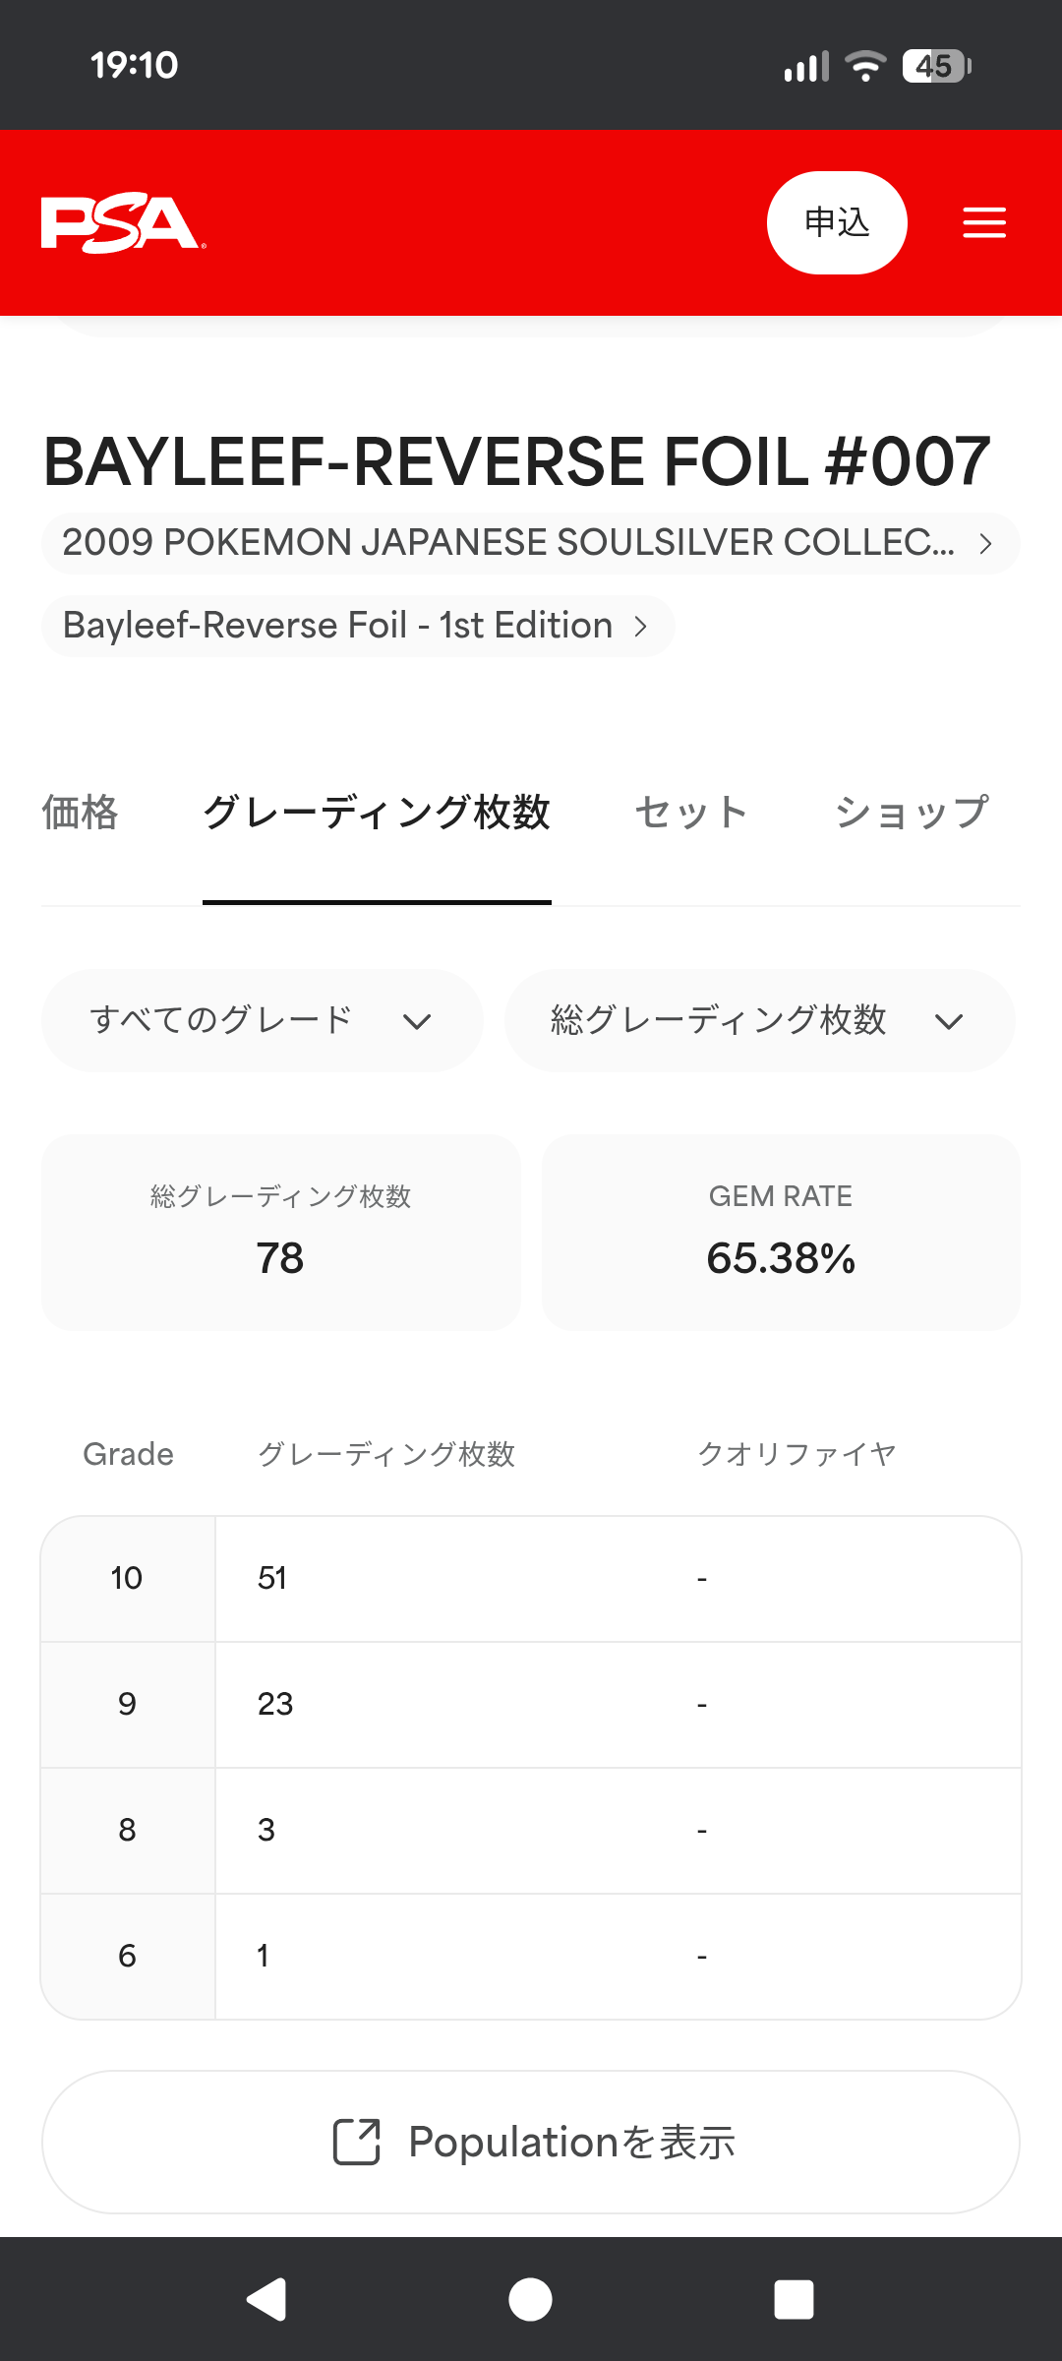This screenshot has height=2361, width=1062.
Task: Click the Populationを表示 button
Action: (531, 2142)
